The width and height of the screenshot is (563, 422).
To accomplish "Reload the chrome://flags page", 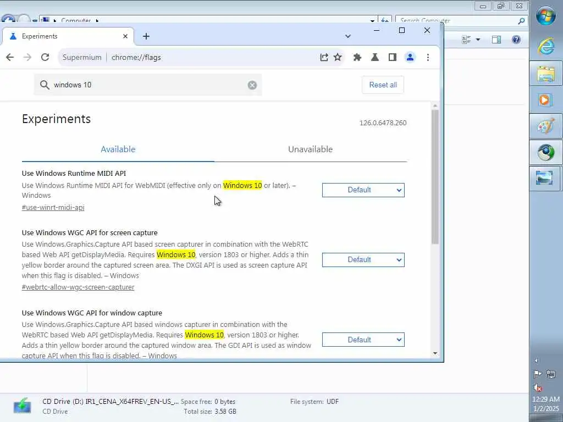I will [x=45, y=57].
